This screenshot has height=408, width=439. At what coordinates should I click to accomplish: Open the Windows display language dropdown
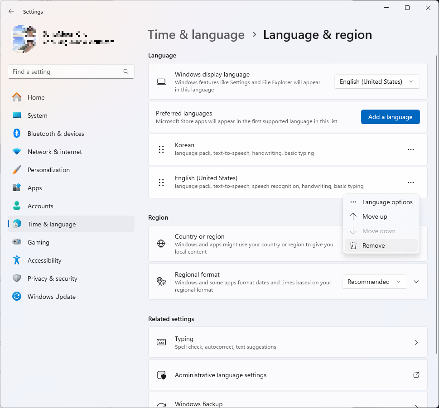377,82
